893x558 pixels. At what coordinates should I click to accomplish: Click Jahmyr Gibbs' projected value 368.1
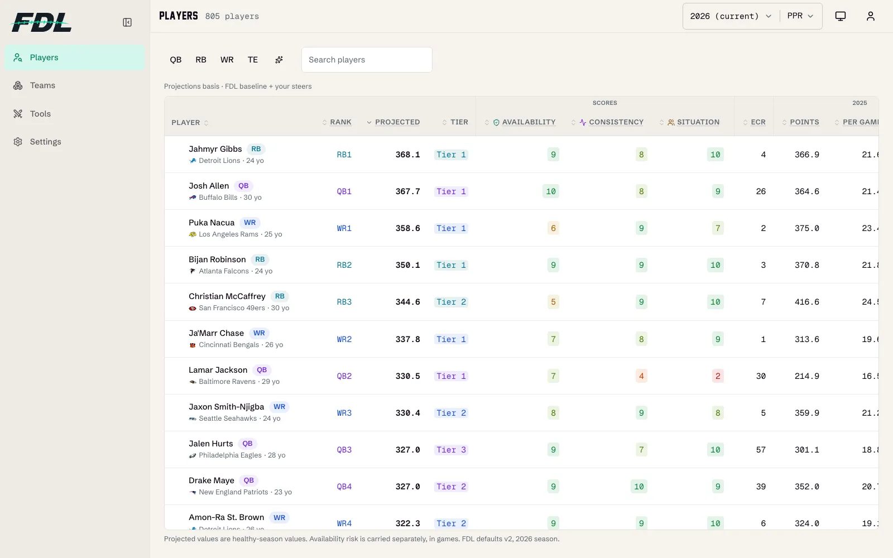click(x=408, y=155)
